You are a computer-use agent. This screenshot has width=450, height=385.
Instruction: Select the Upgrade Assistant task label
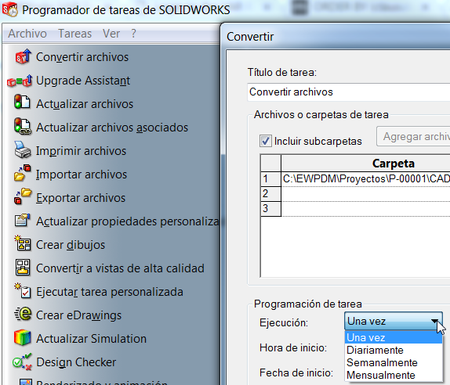tap(83, 81)
